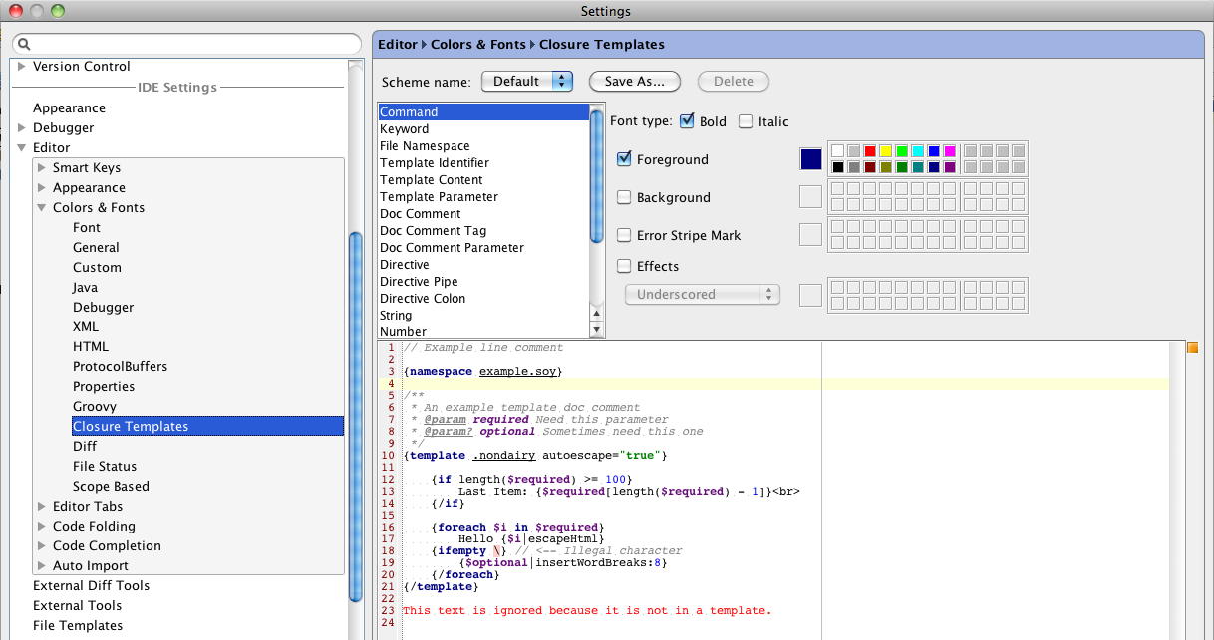Expand the Code Folding node
Screen dimensions: 1214x640
pyautogui.click(x=42, y=527)
